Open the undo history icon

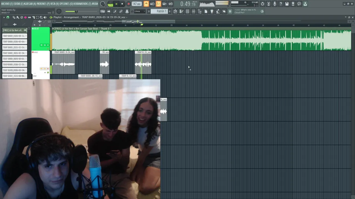[x=263, y=4]
